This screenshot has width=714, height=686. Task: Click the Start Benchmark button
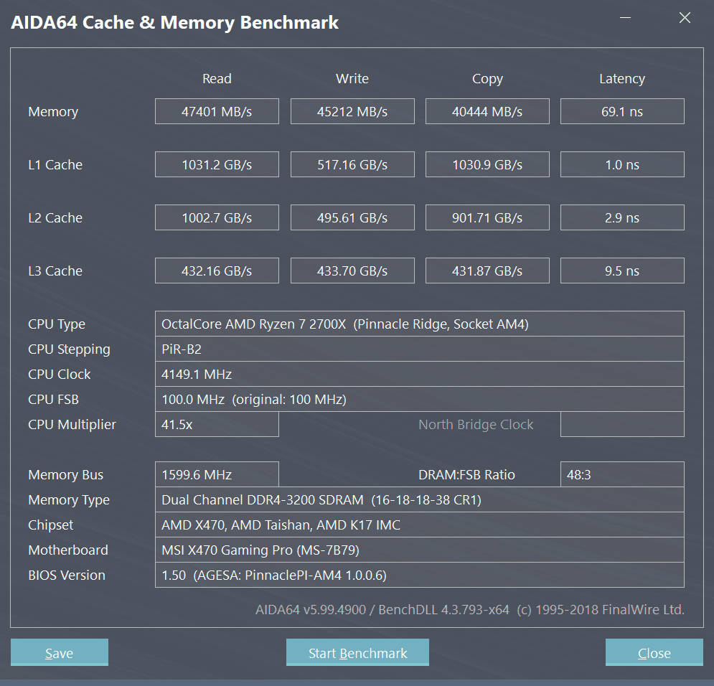pos(357,653)
